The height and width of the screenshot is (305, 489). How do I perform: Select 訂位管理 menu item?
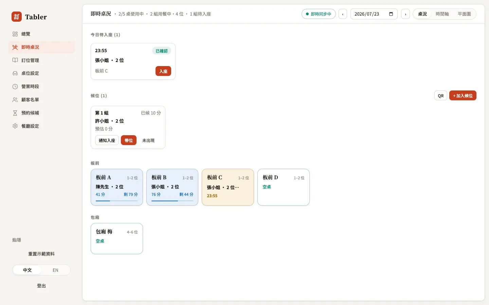[41, 60]
